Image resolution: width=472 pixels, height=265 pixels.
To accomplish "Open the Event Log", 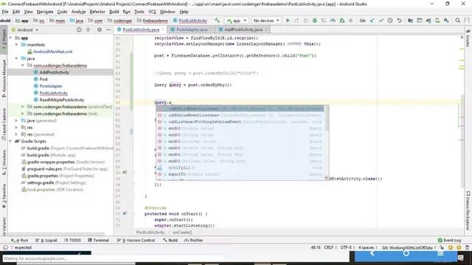I will click(x=449, y=240).
